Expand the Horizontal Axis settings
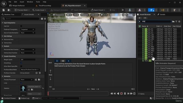Image resolution: width=183 pixels, height=103 pixels. tap(3, 39)
